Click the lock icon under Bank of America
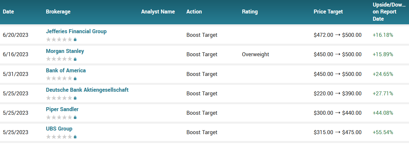The height and width of the screenshot is (144, 409). point(75,79)
